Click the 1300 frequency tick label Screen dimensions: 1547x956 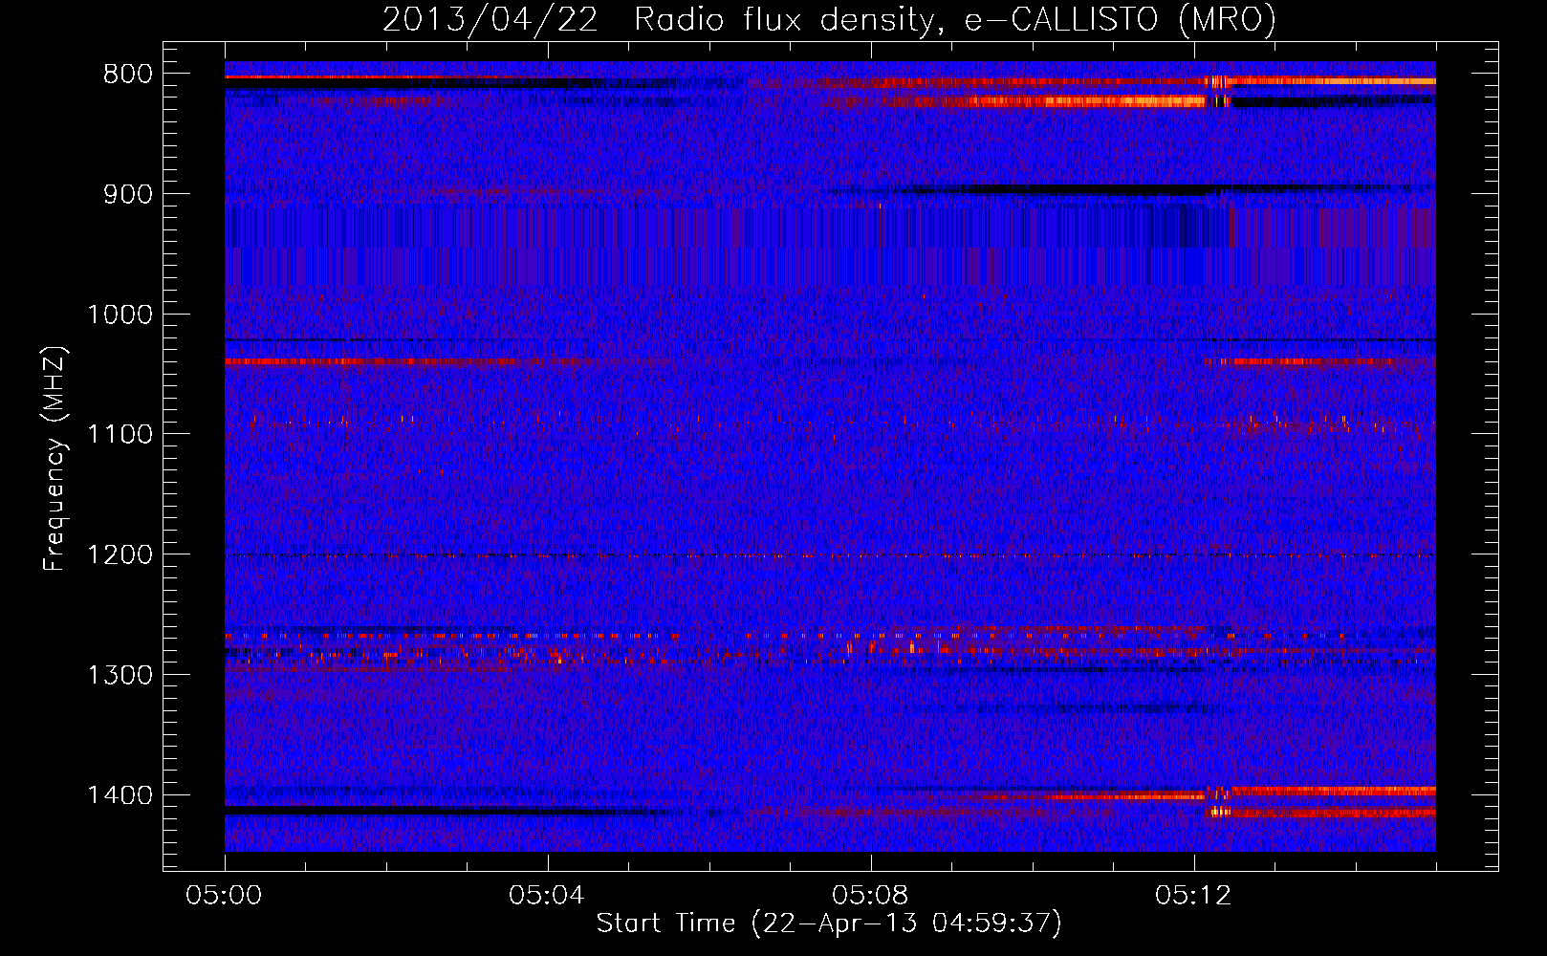click(x=120, y=675)
